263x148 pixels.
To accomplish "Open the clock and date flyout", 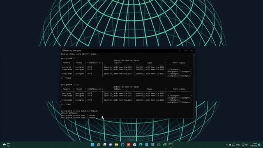I will click(253, 145).
